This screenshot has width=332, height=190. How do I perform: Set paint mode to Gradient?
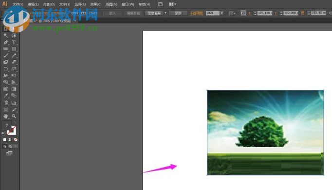click(x=10, y=140)
